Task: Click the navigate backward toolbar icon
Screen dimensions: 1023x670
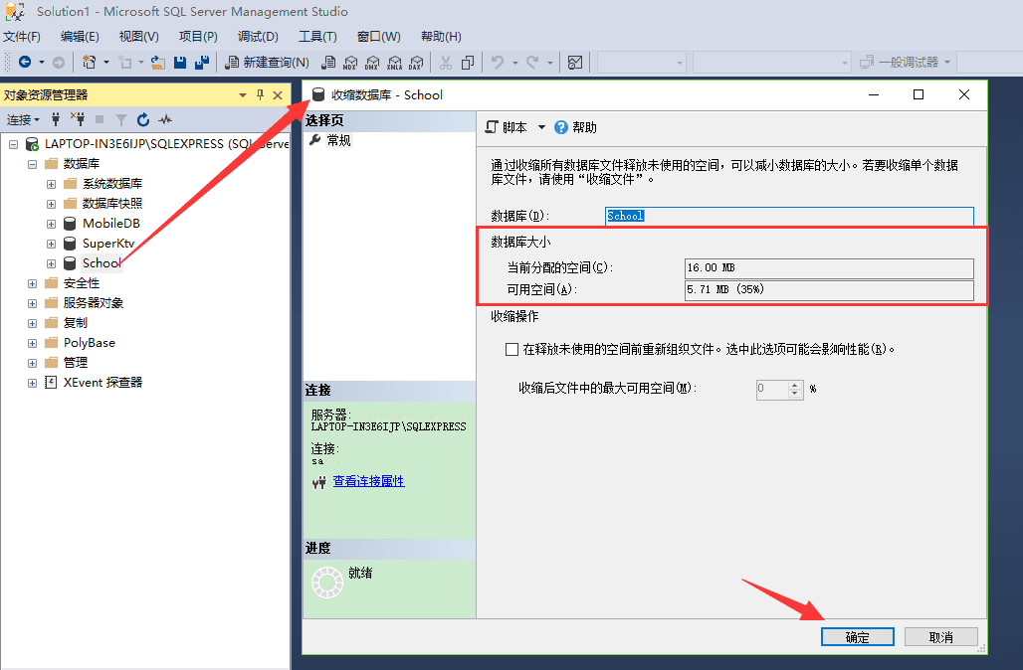Action: click(25, 62)
